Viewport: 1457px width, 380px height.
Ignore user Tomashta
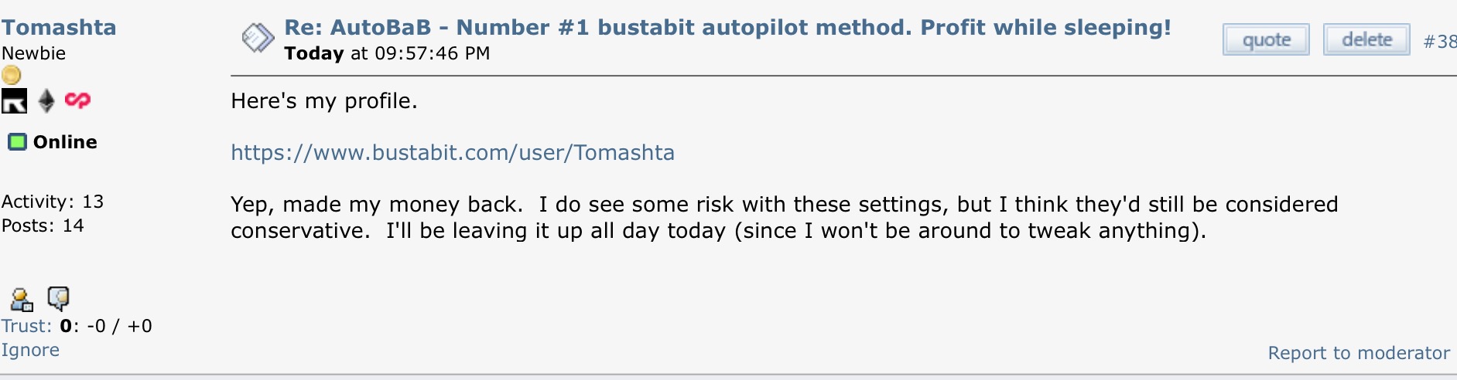pyautogui.click(x=30, y=350)
